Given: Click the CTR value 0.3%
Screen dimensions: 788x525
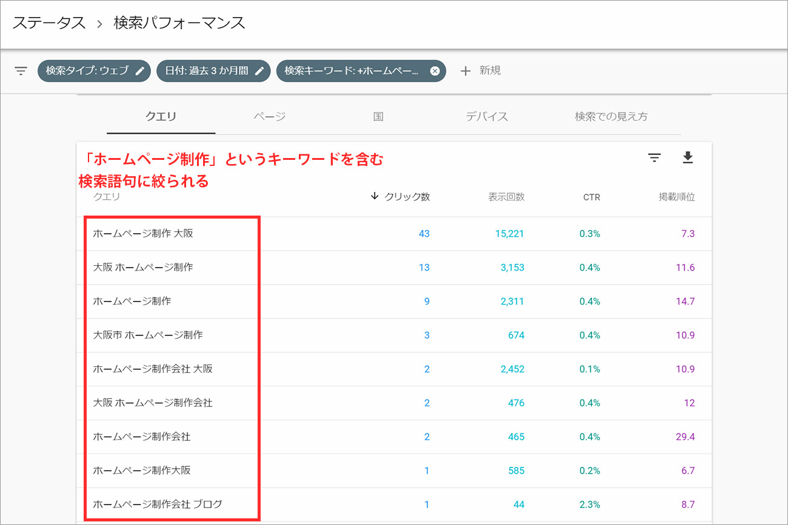Looking at the screenshot, I should [x=590, y=234].
